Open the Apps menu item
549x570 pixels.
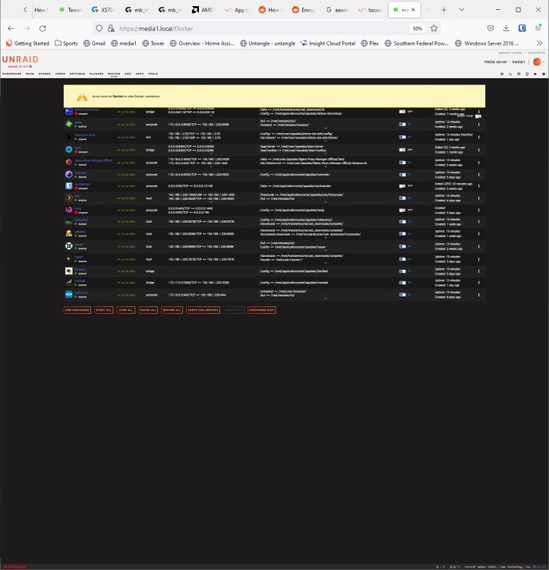[140, 74]
